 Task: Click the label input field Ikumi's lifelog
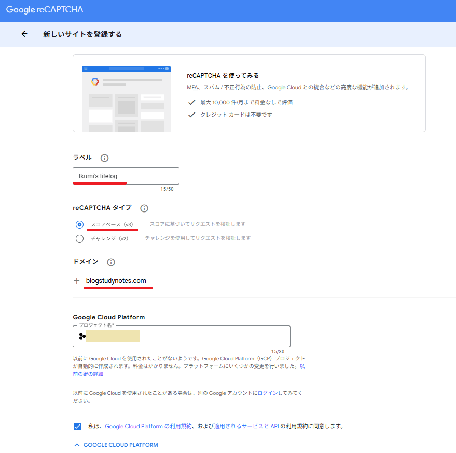(126, 176)
